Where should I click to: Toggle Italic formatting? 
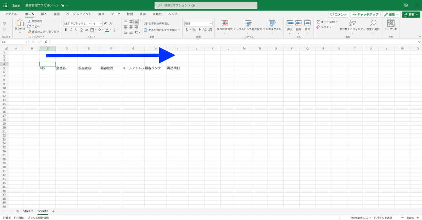click(71, 30)
